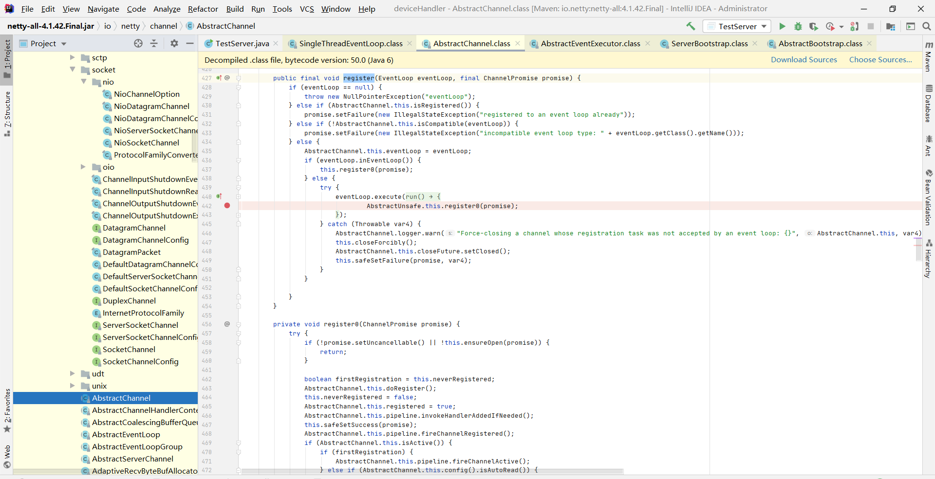Hide the Project panel with minus icon
935x479 pixels.
pos(190,43)
